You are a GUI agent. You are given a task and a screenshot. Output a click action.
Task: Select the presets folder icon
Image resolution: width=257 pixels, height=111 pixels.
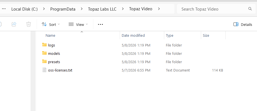44,61
